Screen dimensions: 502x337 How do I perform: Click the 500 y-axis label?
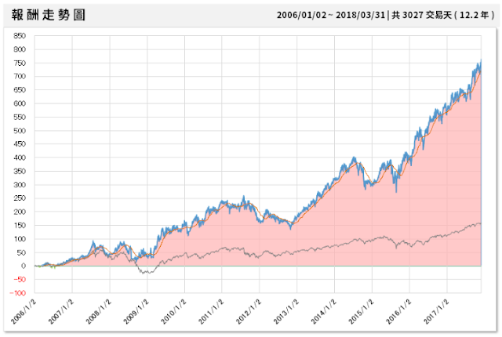click(x=20, y=130)
